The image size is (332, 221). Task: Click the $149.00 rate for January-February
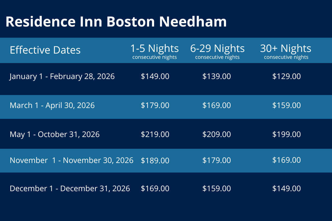point(155,77)
